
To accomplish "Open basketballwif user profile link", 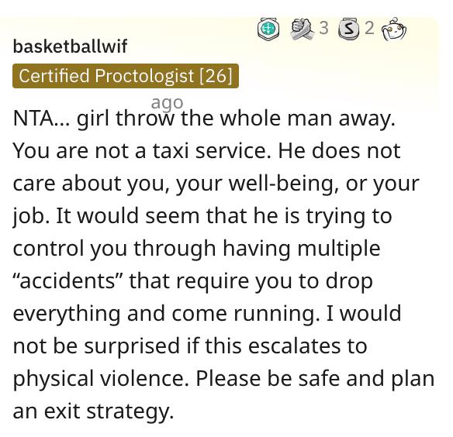I will point(70,46).
